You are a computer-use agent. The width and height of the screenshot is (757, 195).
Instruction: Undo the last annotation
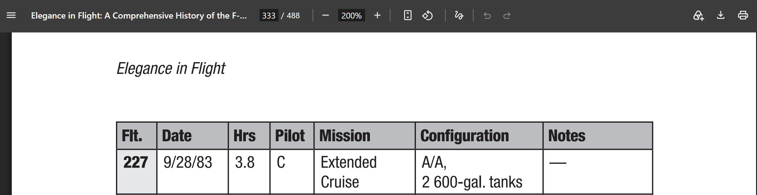pos(487,15)
